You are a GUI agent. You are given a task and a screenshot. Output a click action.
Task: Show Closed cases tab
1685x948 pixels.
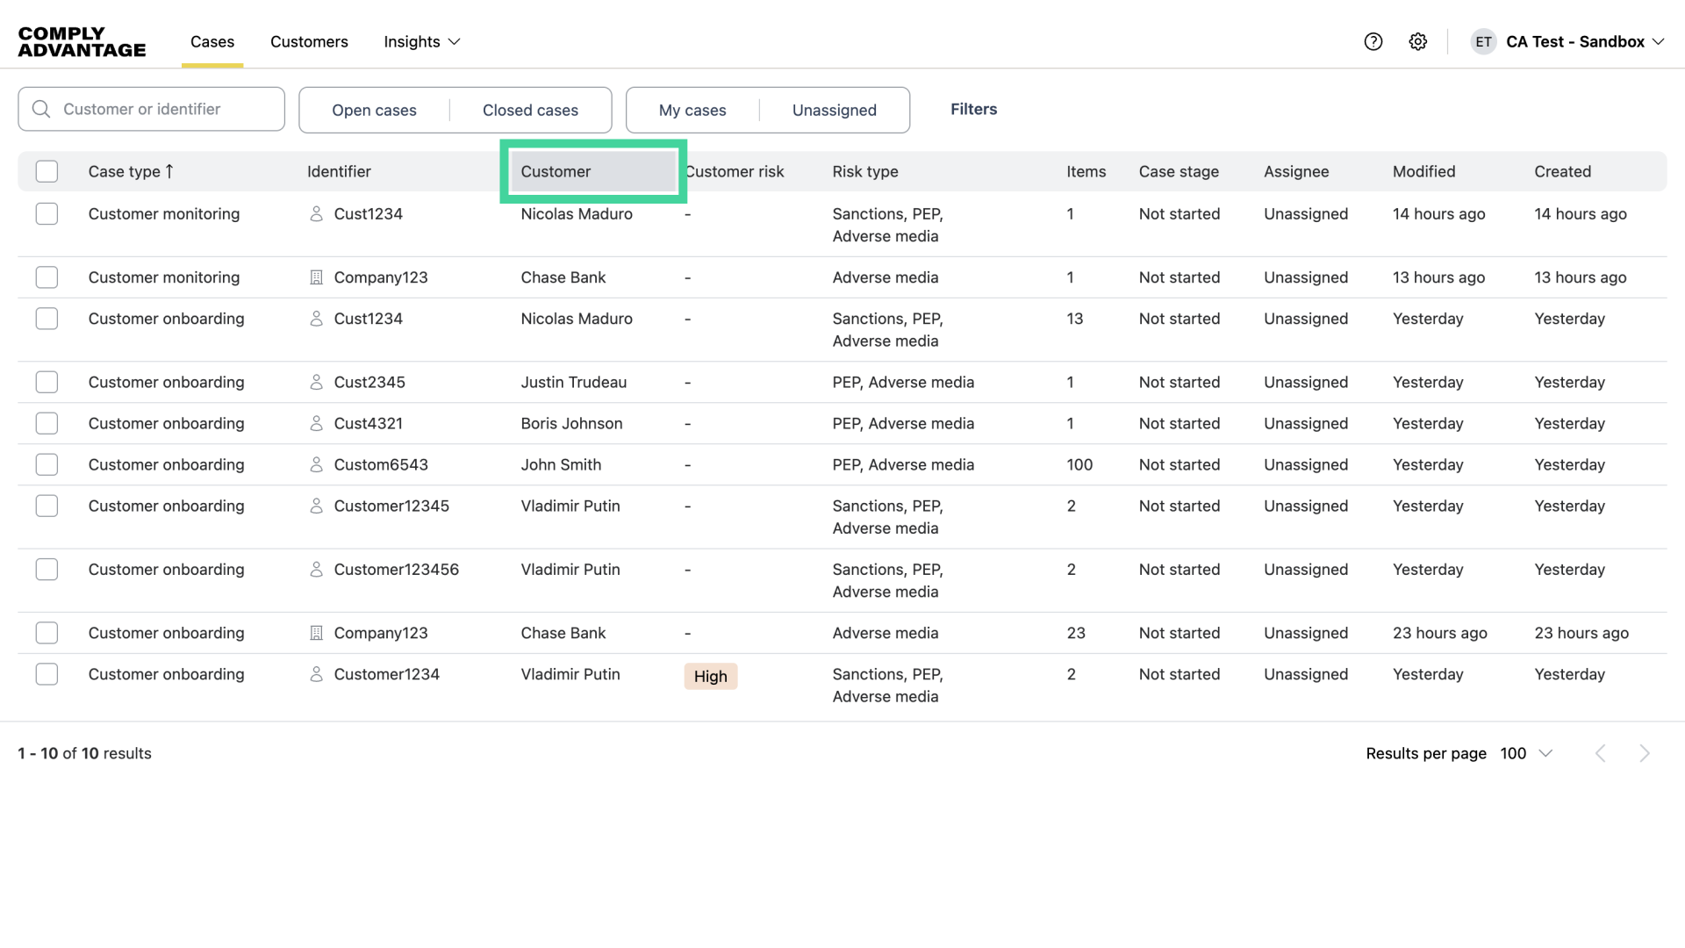coord(530,110)
